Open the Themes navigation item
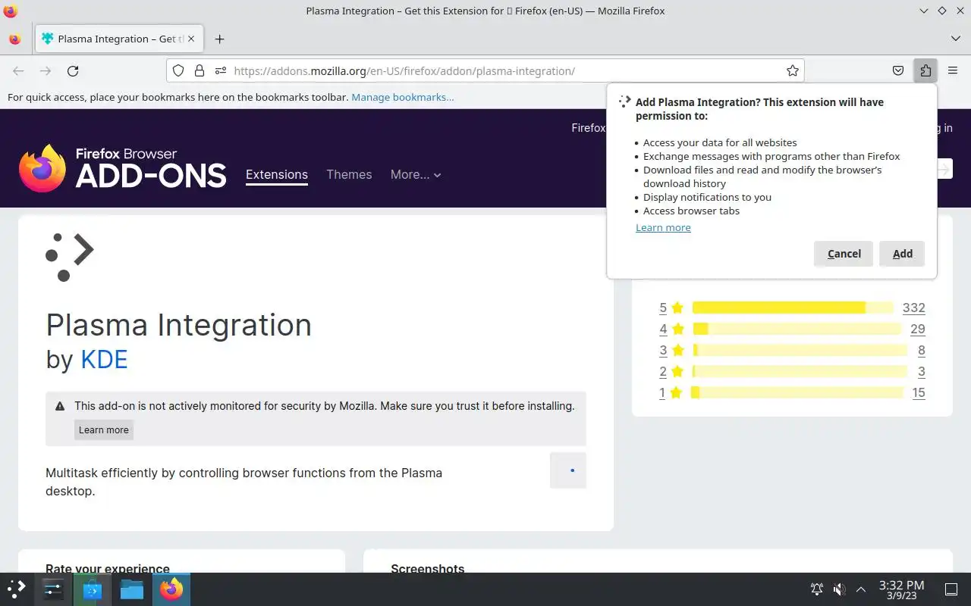 pyautogui.click(x=349, y=174)
